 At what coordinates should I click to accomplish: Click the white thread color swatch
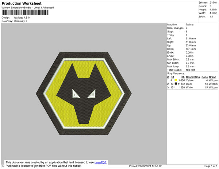click(x=176, y=87)
